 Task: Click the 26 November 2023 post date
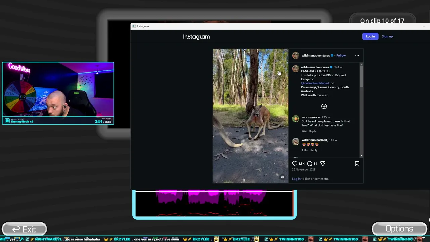click(304, 170)
